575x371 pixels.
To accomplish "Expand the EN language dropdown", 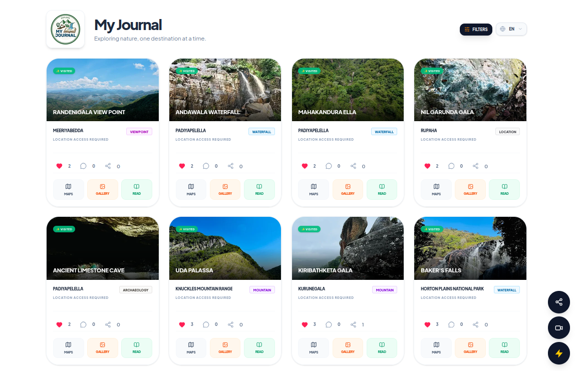I will pyautogui.click(x=511, y=30).
